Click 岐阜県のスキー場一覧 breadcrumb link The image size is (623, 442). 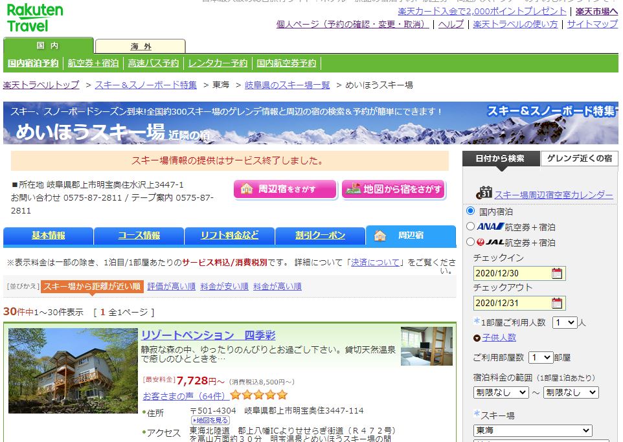[x=288, y=85]
